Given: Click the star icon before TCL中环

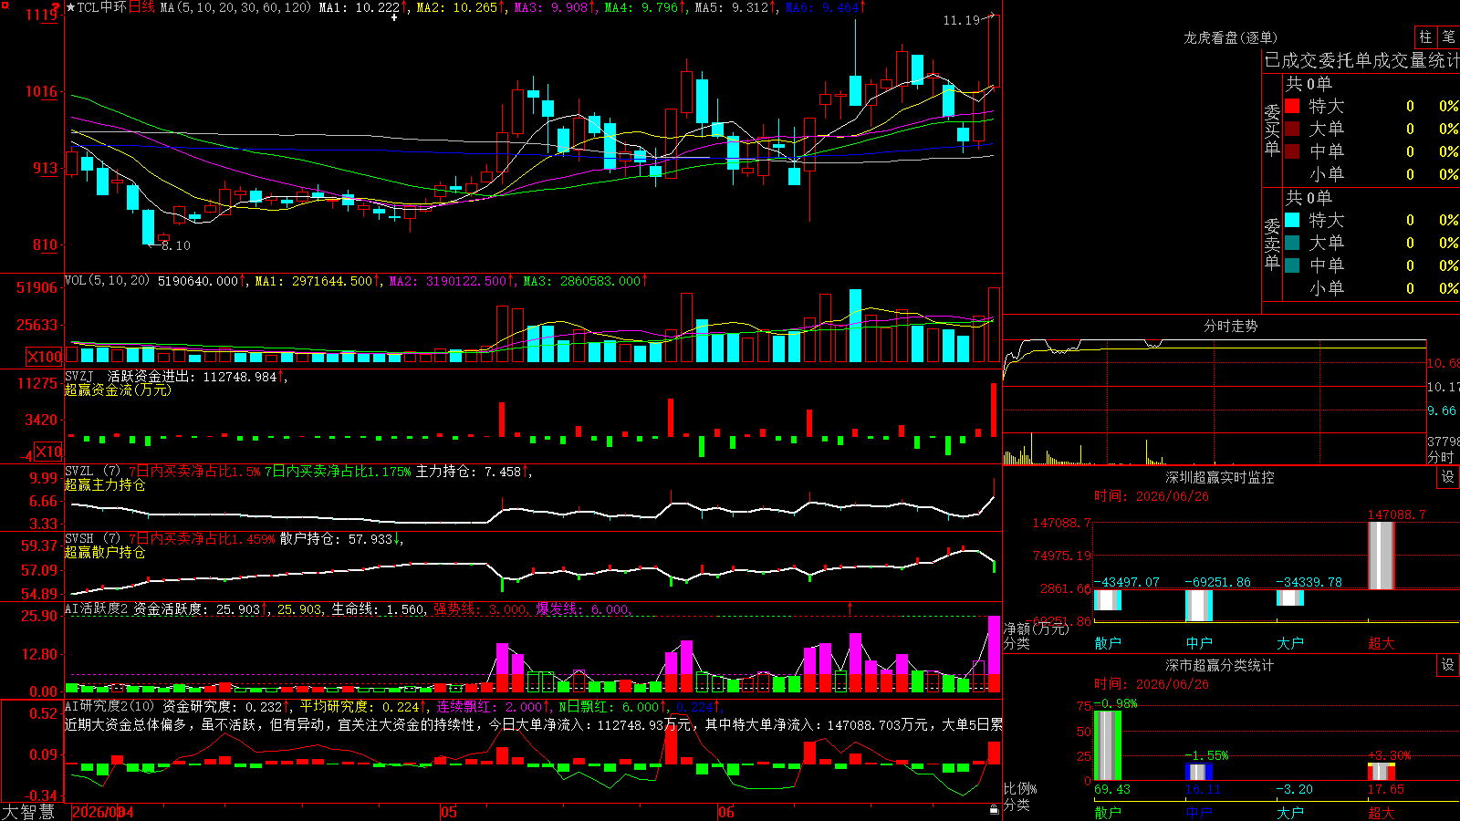Looking at the screenshot, I should [x=71, y=7].
